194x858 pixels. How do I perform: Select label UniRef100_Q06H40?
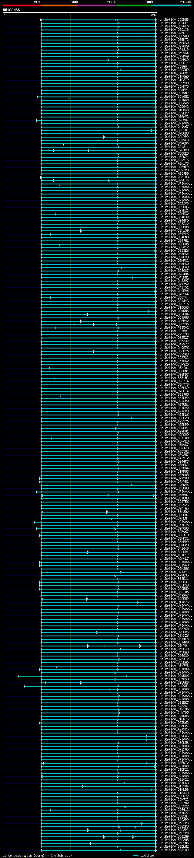click(174, 321)
